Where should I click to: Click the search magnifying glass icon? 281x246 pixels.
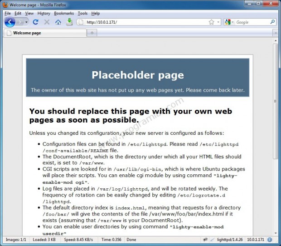[x=272, y=22]
